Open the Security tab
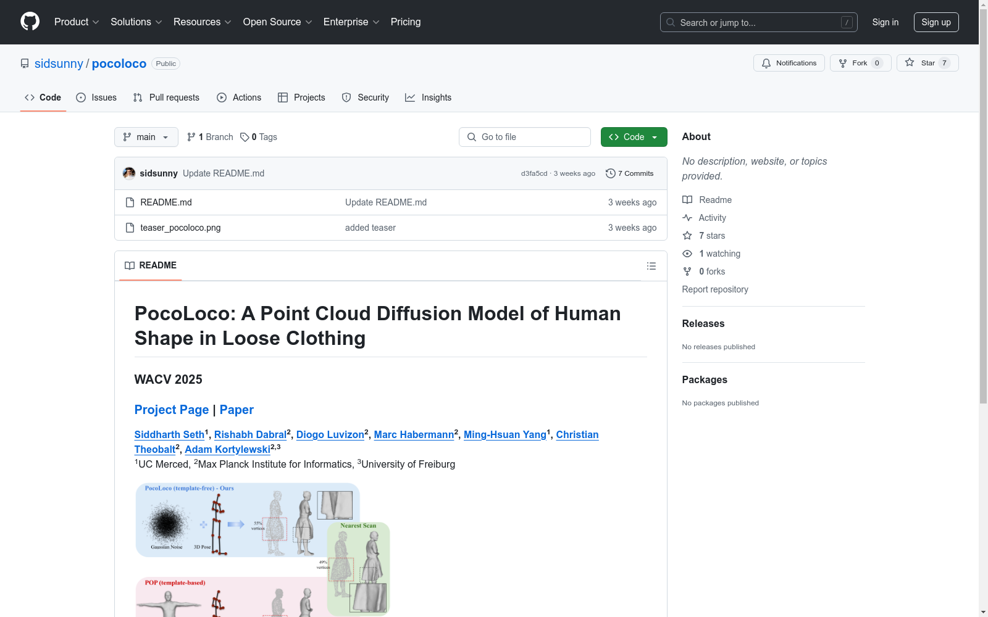988x617 pixels. pyautogui.click(x=366, y=97)
